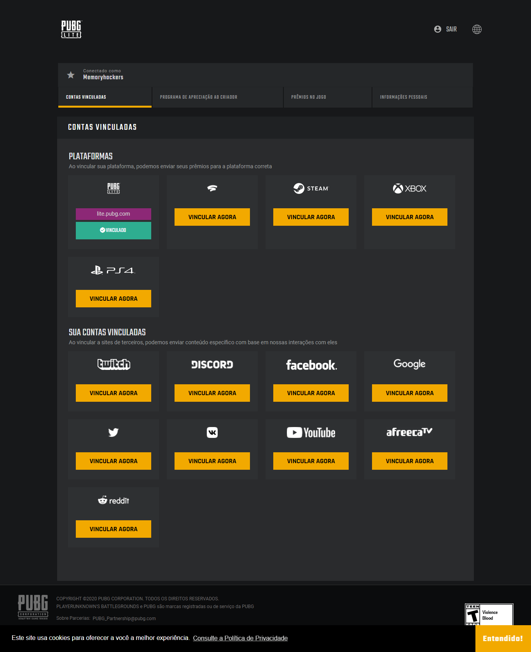Click the Steam platform logo

(x=311, y=188)
